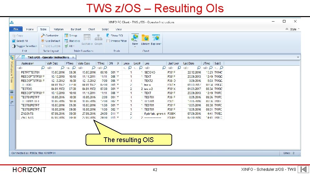Click the table icon on Operator Instructions tab
Viewport: 310px width, 174px height.
click(23, 57)
